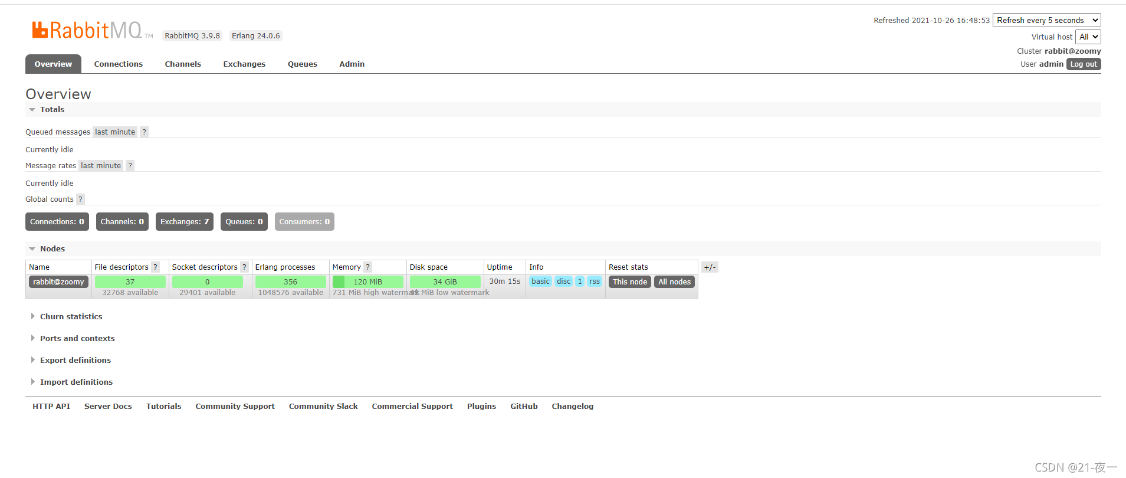Open the Server Docs link
Screen dimensions: 1126x478
[108, 407]
